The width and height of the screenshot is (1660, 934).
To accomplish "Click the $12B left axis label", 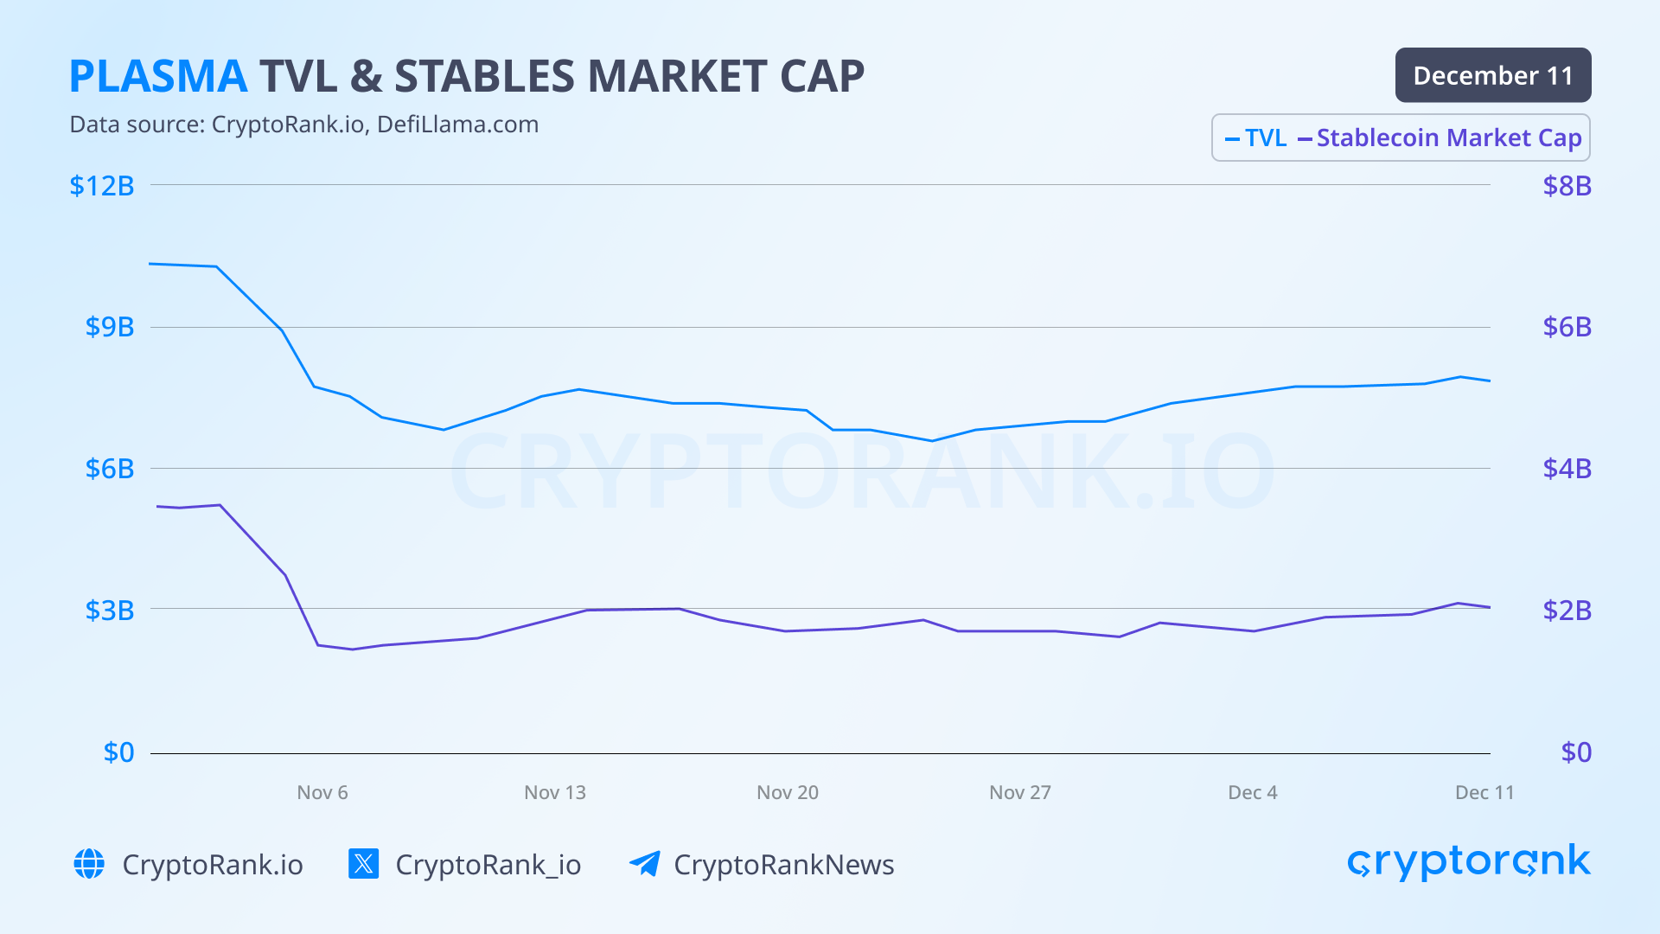I will point(102,186).
